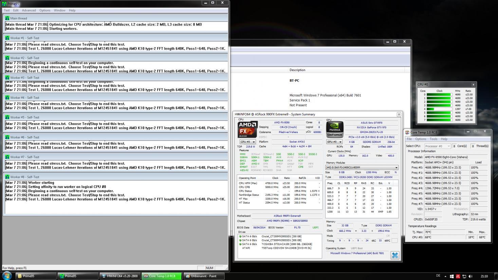498x280 pixels.
Task: Click the TOSHIBA DT01ACA100 drive status icon
Action: point(240,244)
